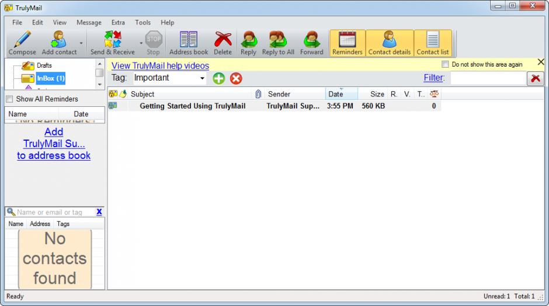This screenshot has height=306, width=549.
Task: Sort by Size column header
Action: (373, 94)
